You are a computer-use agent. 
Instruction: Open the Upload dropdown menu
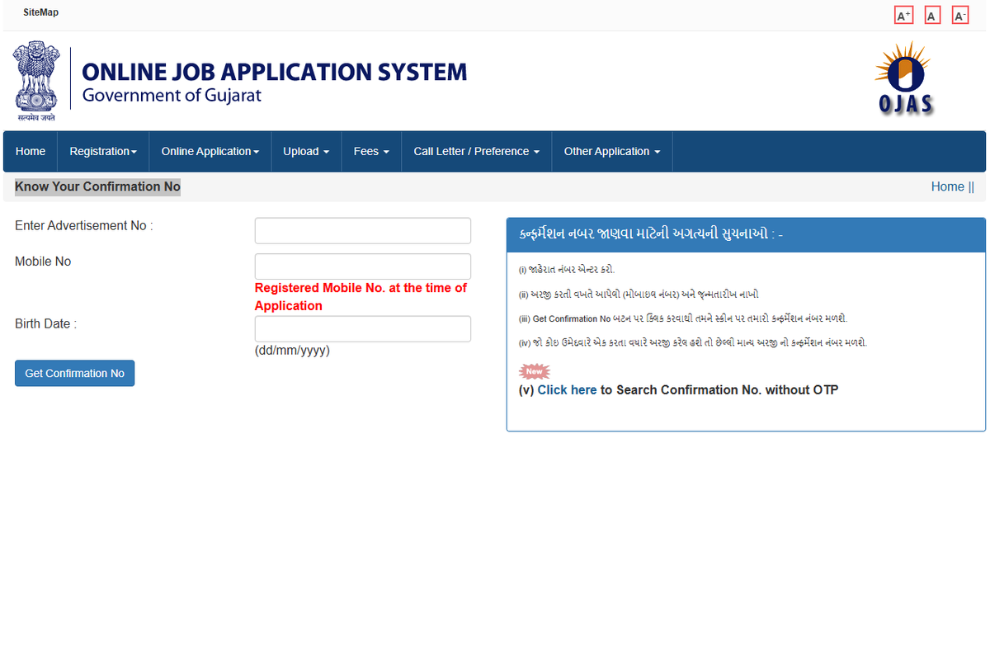[306, 151]
